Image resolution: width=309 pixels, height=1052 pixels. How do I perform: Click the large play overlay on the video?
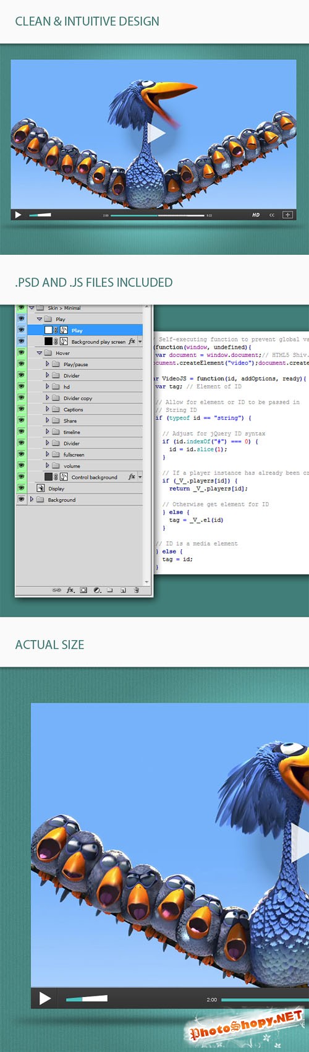pos(156,132)
